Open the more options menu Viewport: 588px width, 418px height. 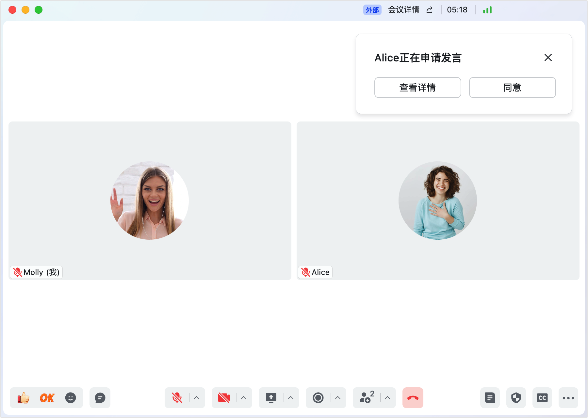pyautogui.click(x=568, y=398)
